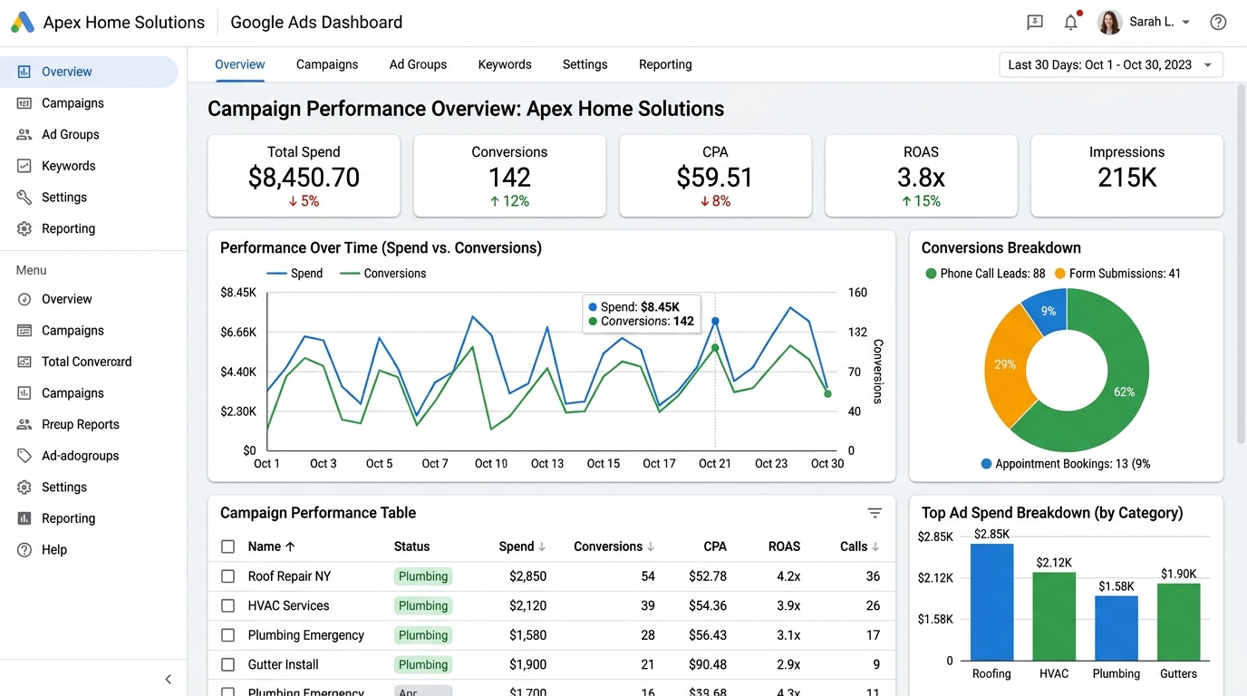Screen dimensions: 1247x696
Task: Click the highlighted Overview sidebar icon
Action: point(24,72)
